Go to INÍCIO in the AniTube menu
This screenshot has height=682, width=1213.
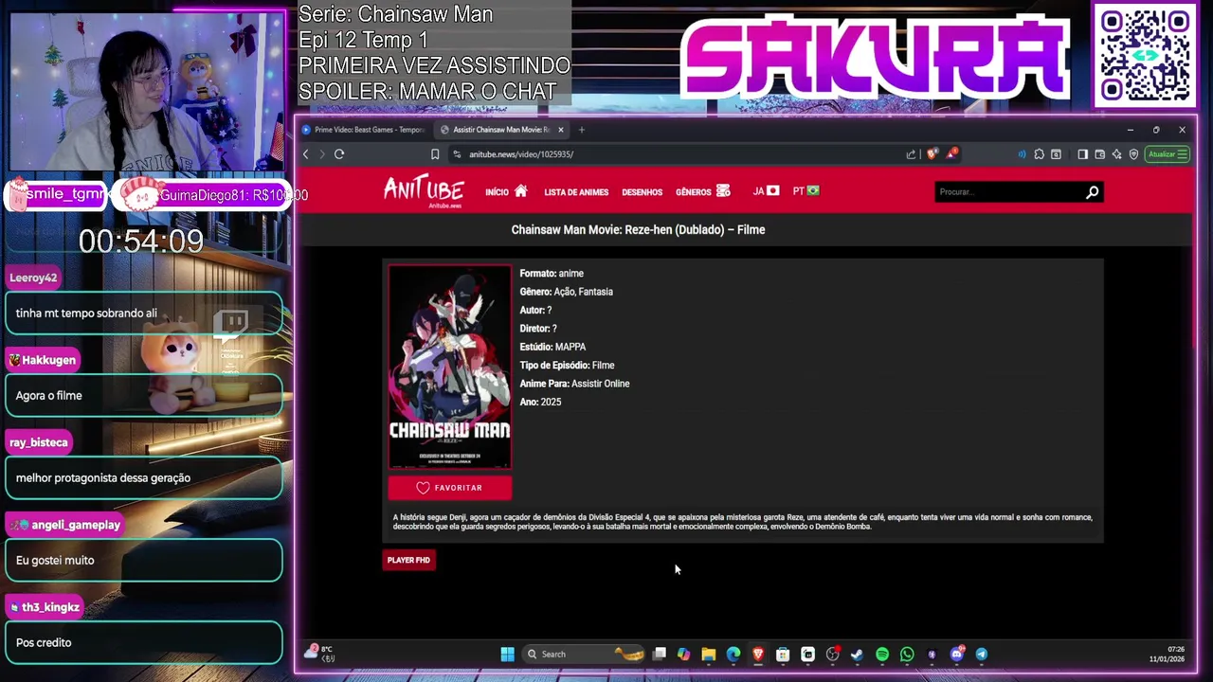click(506, 191)
